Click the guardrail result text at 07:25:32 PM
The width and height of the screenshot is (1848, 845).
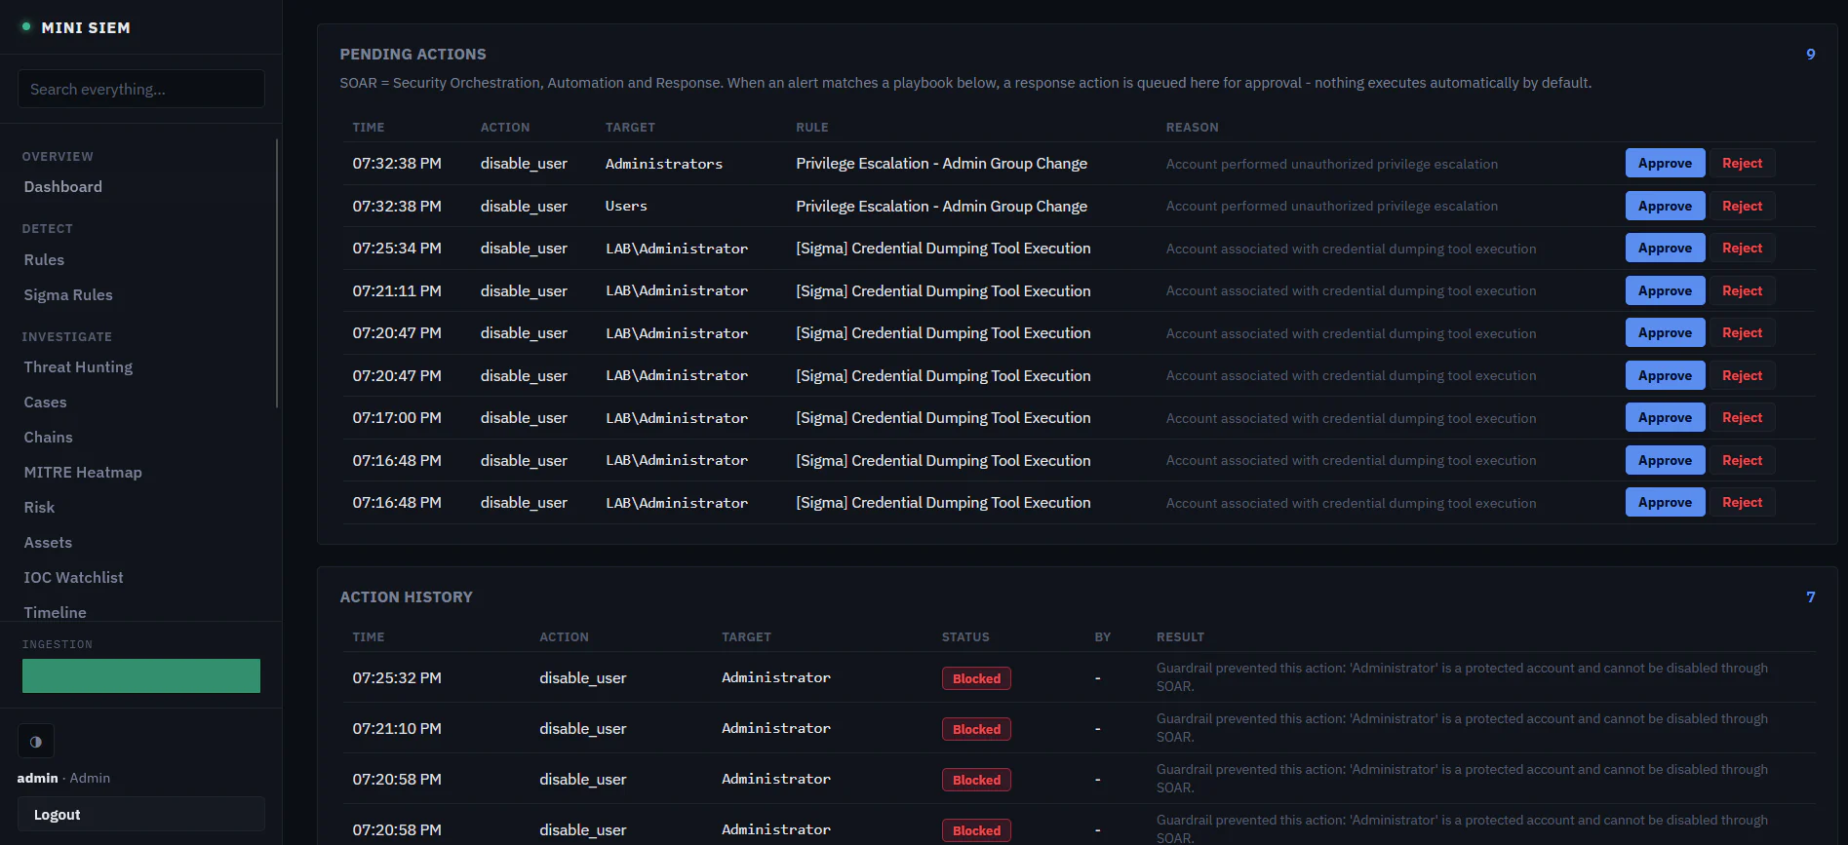tap(1462, 677)
